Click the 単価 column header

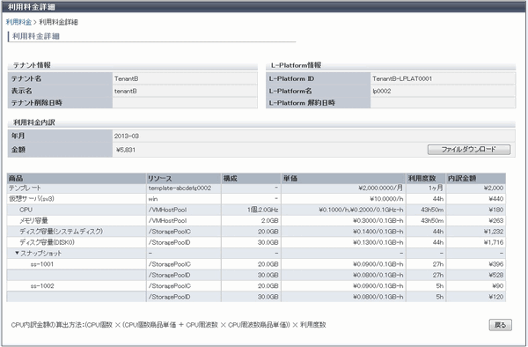pyautogui.click(x=343, y=178)
